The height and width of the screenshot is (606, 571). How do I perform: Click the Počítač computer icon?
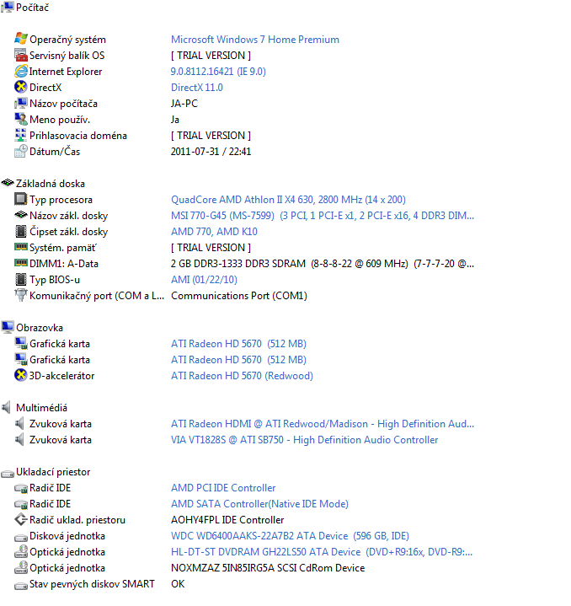click(x=8, y=8)
